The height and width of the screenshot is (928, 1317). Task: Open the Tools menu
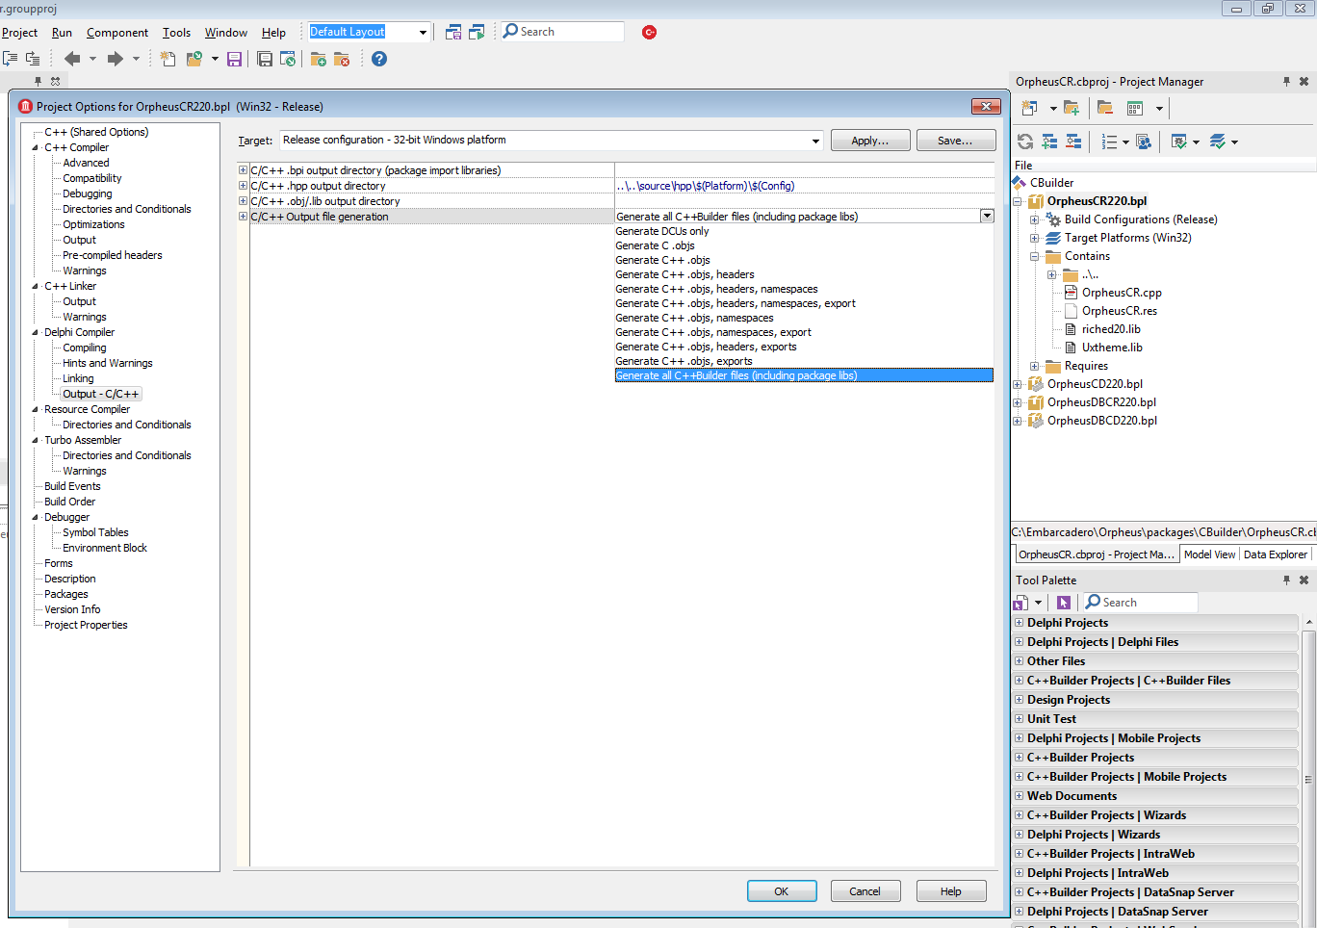pos(176,33)
